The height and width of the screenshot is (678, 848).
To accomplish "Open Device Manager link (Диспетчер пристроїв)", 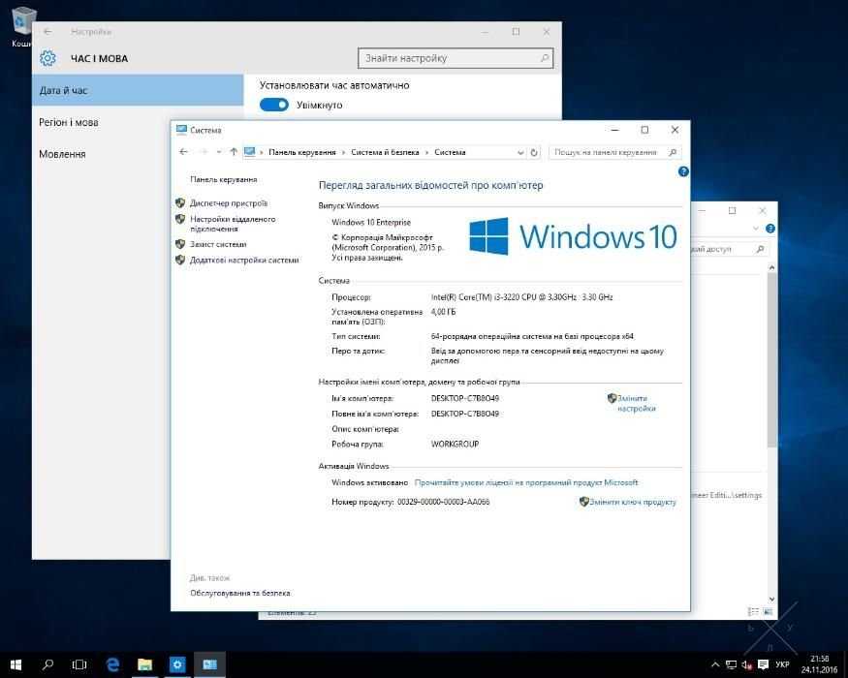I will click(x=229, y=203).
